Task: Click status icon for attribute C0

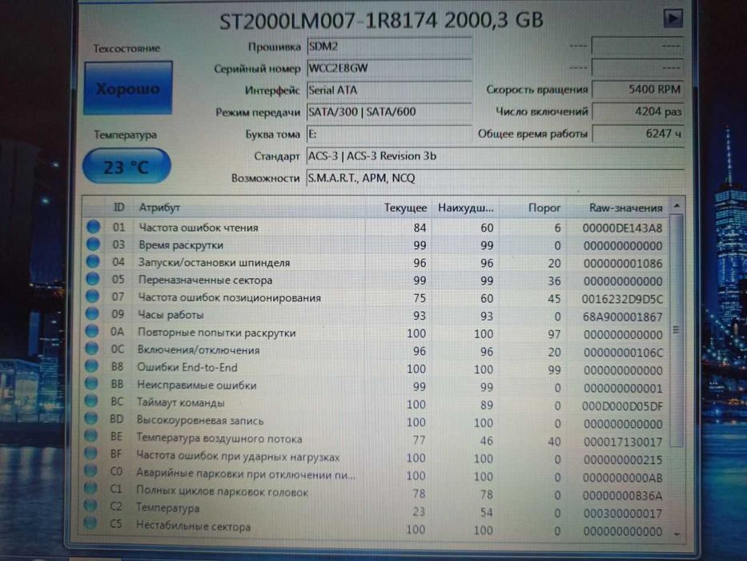Action: click(x=90, y=471)
